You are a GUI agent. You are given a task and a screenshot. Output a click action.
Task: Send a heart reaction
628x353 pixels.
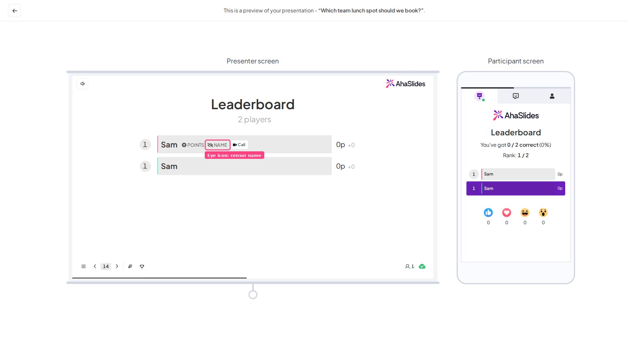tap(507, 213)
